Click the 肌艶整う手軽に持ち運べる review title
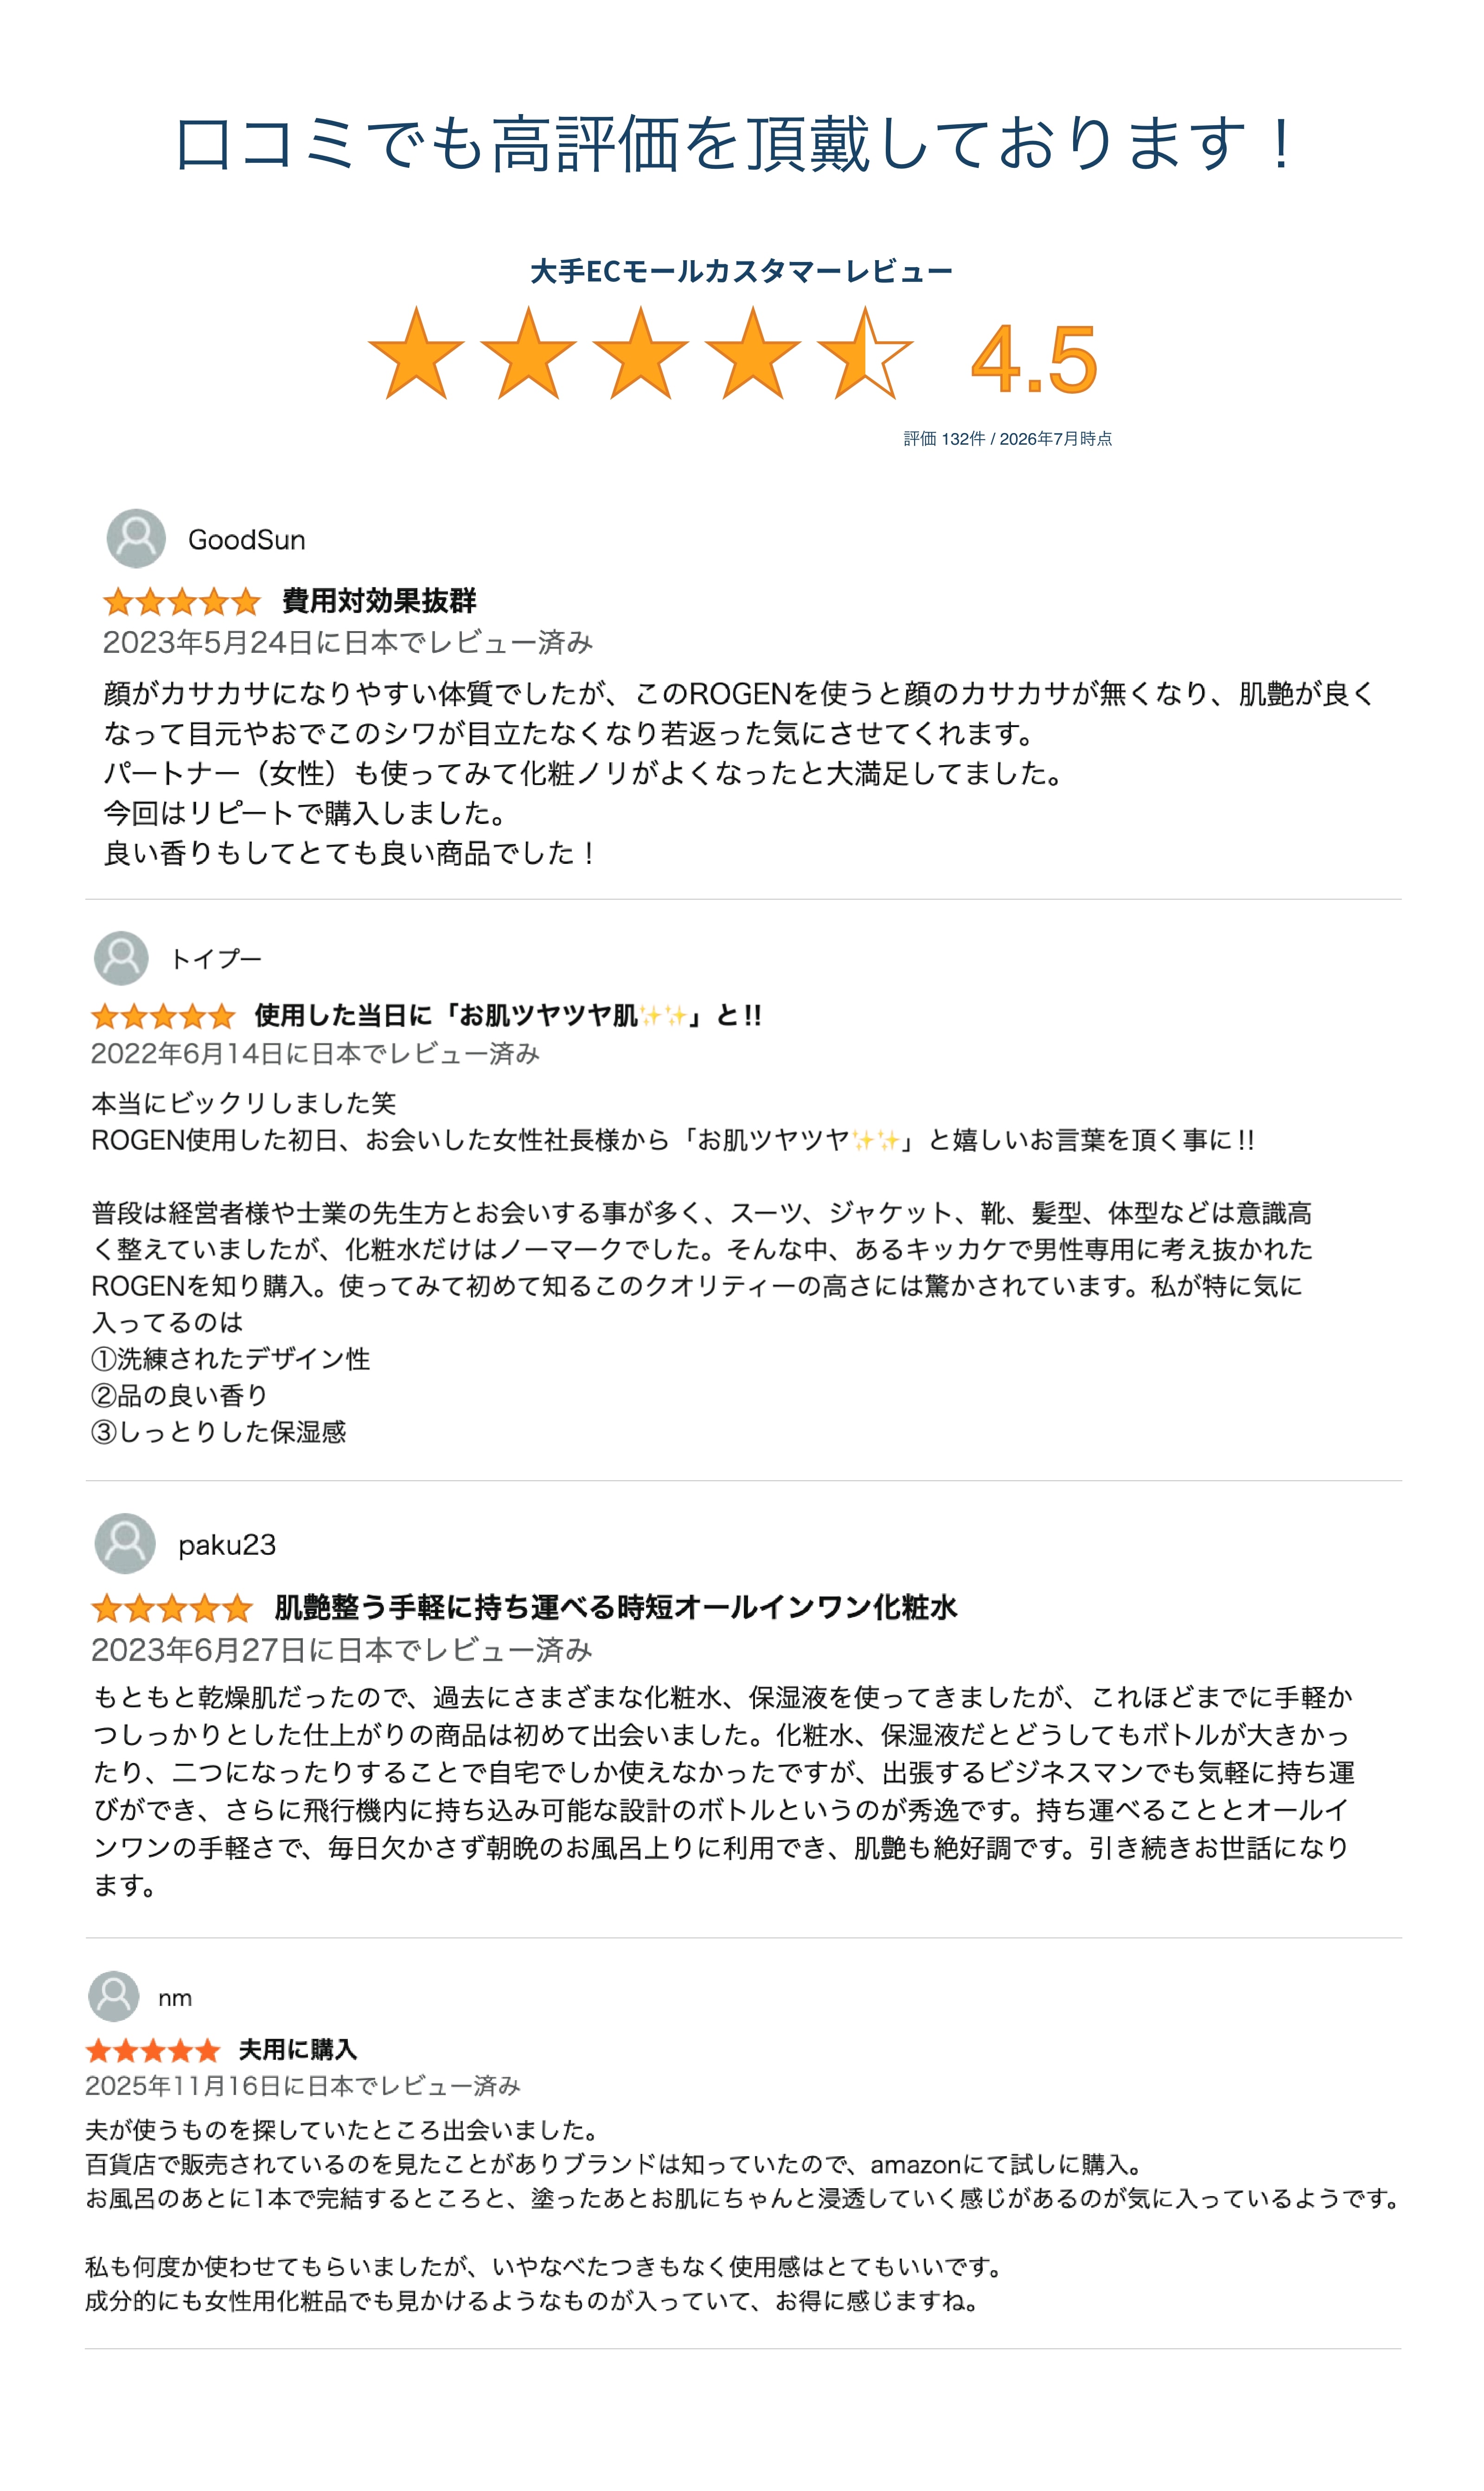1484x2491 pixels. tap(616, 1607)
